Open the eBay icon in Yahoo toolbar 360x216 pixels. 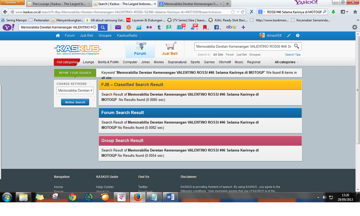click(231, 27)
